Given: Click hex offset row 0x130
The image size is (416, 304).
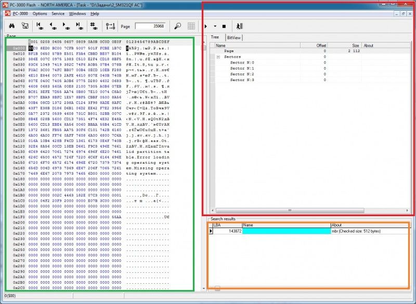Looking at the screenshot, I should point(19,152).
